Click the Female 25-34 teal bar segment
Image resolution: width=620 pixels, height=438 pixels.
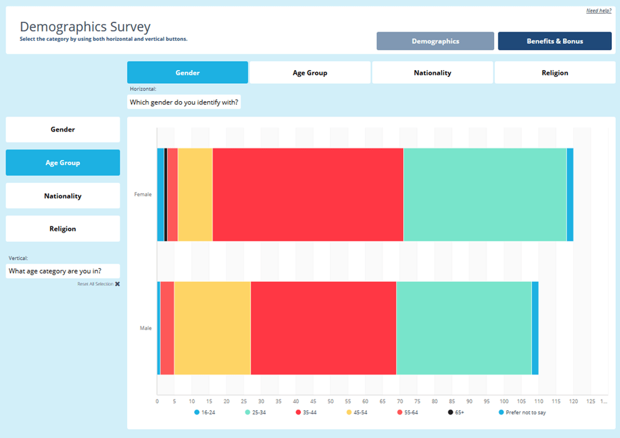tap(485, 195)
